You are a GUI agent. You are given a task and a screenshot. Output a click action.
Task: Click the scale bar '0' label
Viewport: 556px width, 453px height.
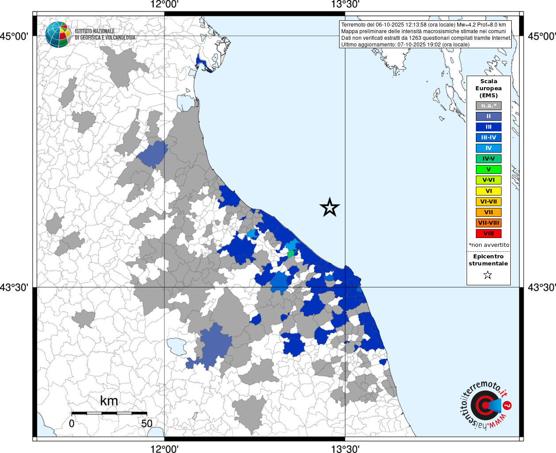point(72,423)
